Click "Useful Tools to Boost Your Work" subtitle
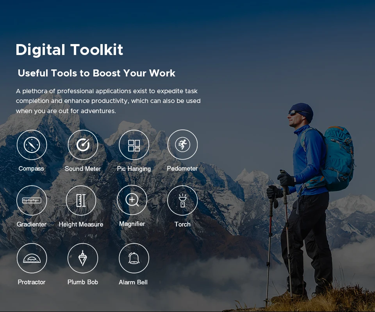Screen dimensions: 375x312 point(96,73)
